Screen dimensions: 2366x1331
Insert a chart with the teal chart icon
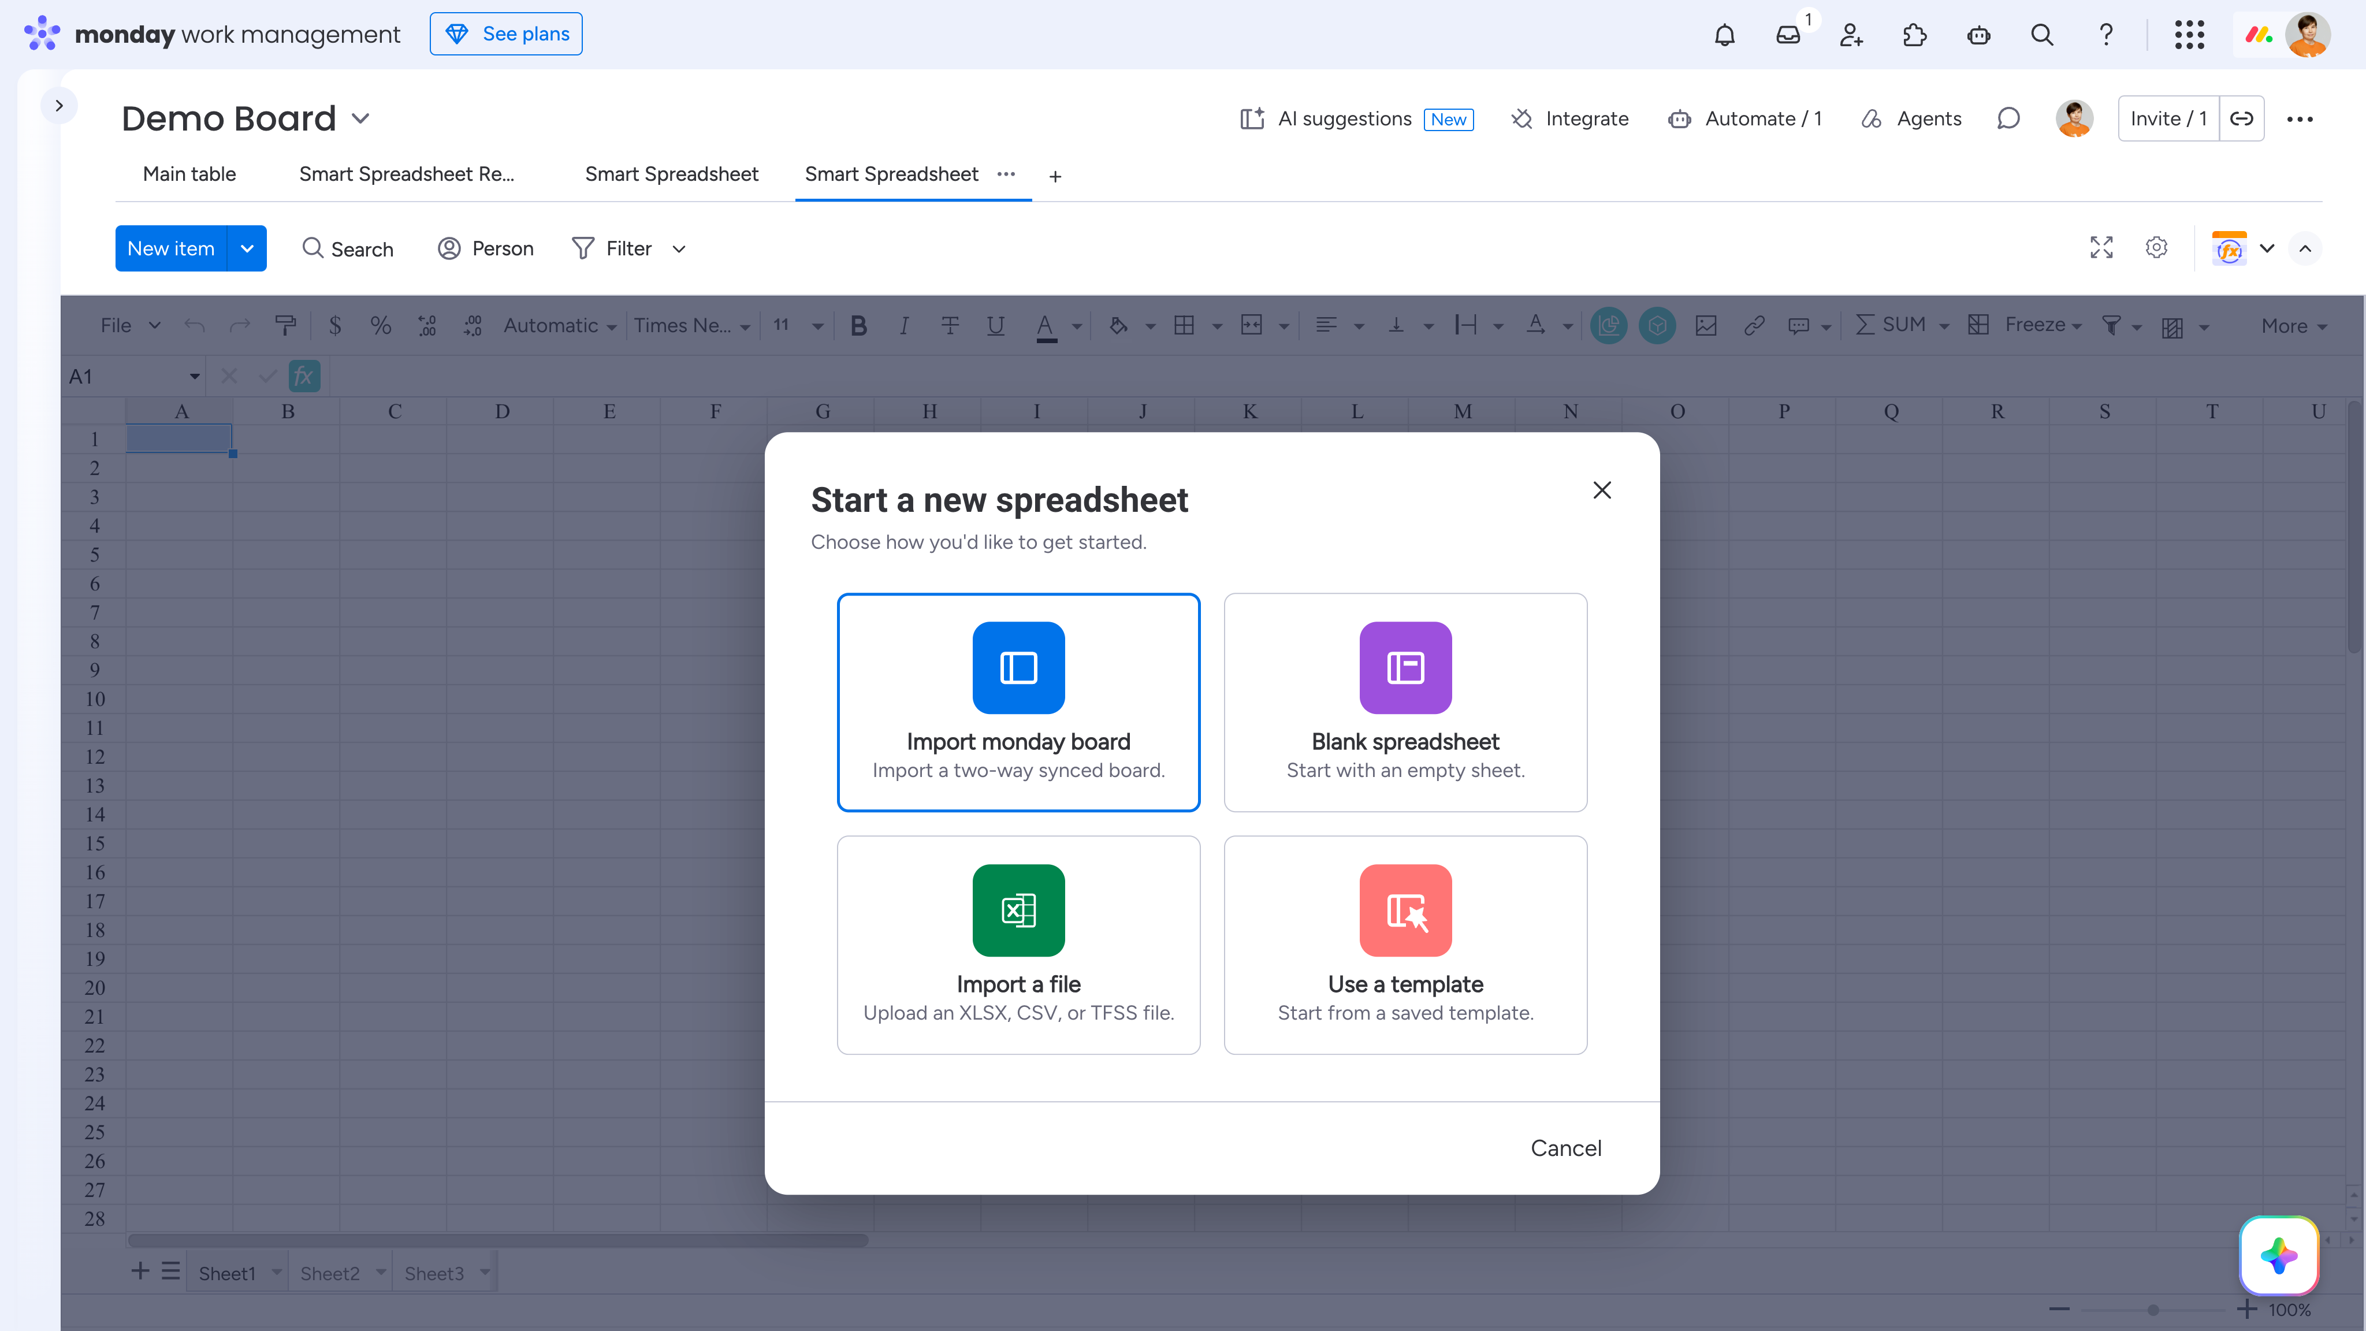coord(1609,325)
